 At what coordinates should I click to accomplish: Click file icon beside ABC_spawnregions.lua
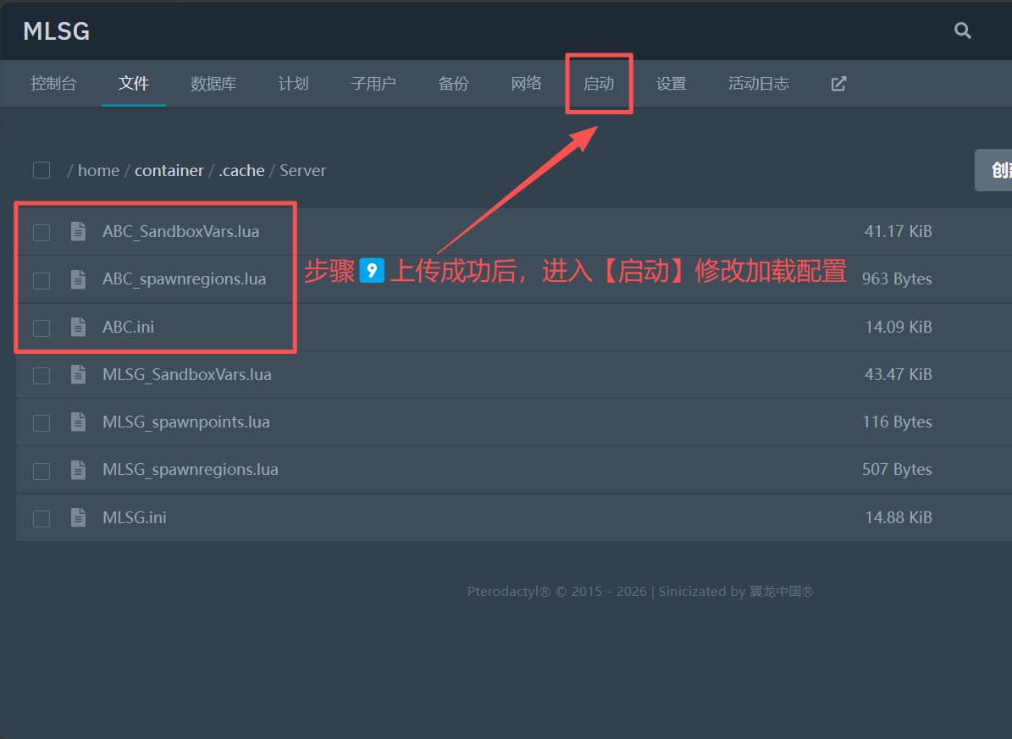coord(78,279)
